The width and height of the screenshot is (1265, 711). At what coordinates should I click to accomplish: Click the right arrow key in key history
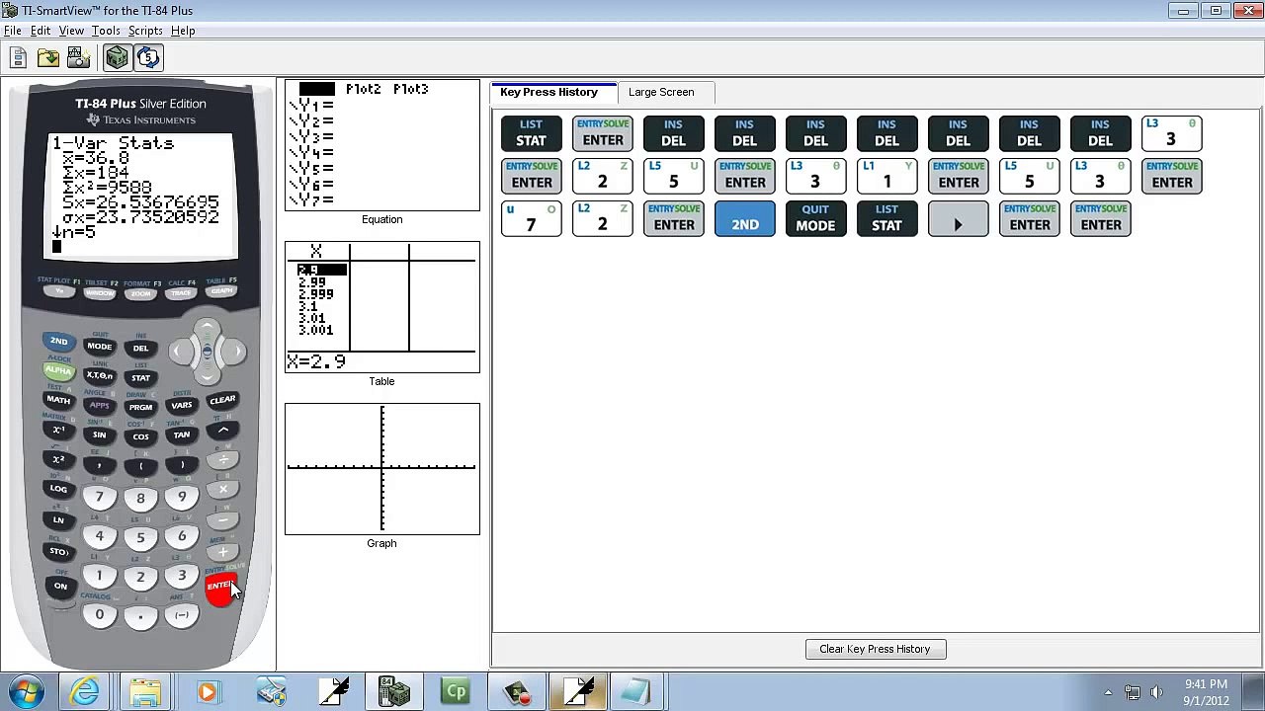pos(958,219)
